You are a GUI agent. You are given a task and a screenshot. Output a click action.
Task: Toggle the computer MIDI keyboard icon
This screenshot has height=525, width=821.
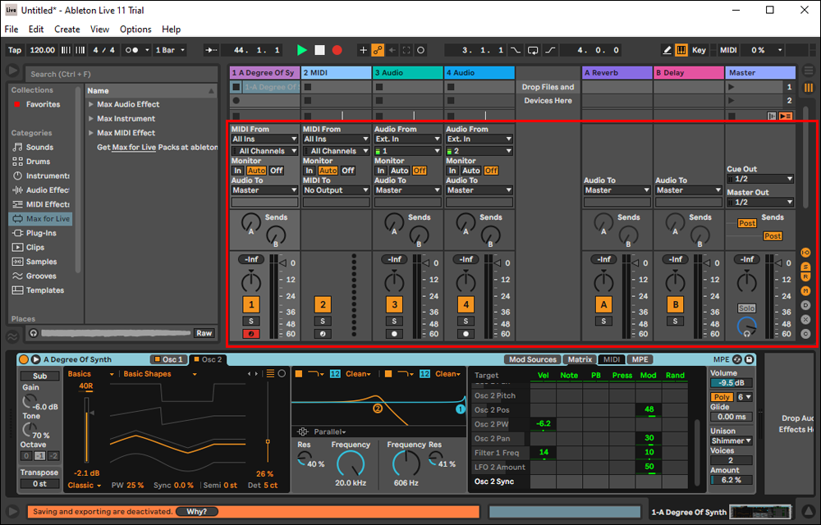(x=681, y=50)
